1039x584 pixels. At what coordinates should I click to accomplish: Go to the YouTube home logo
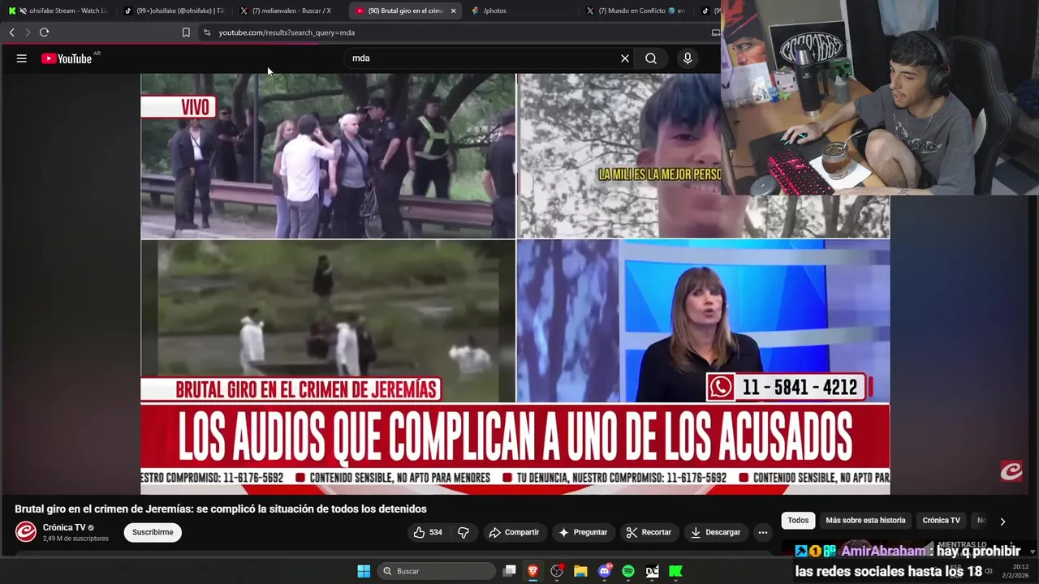tap(67, 58)
